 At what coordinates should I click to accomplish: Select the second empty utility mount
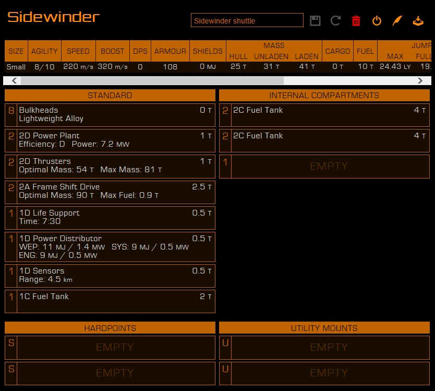[324, 373]
